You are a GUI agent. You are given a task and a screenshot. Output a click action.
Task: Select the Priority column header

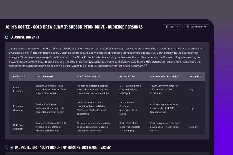click(x=195, y=77)
